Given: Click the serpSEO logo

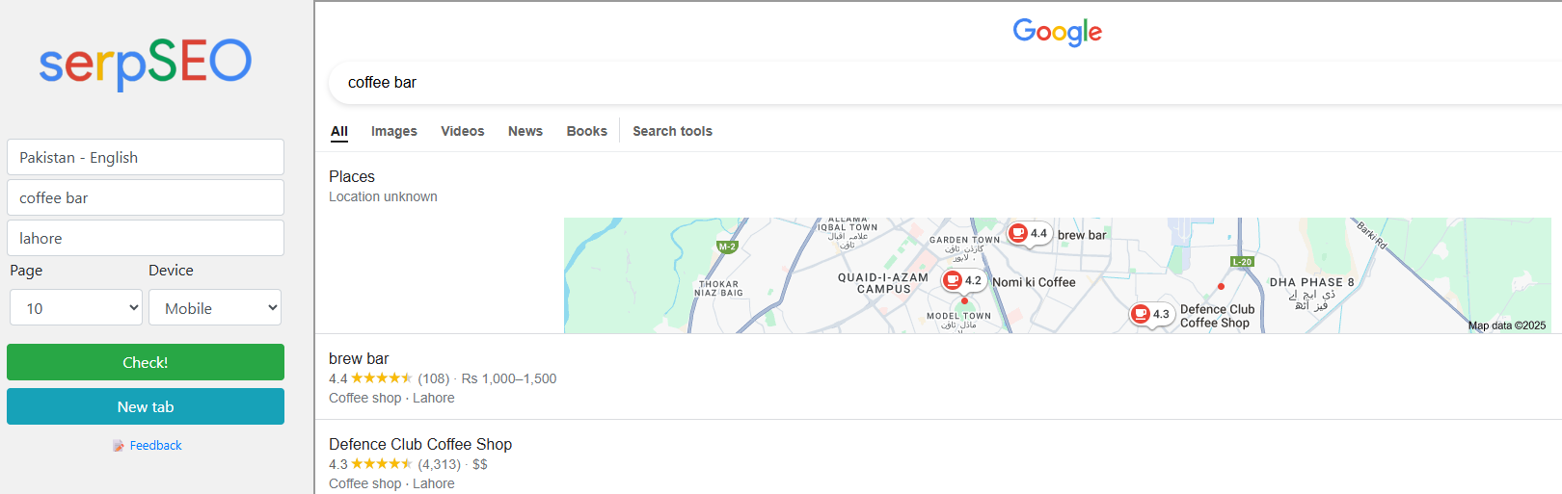Looking at the screenshot, I should pyautogui.click(x=145, y=63).
